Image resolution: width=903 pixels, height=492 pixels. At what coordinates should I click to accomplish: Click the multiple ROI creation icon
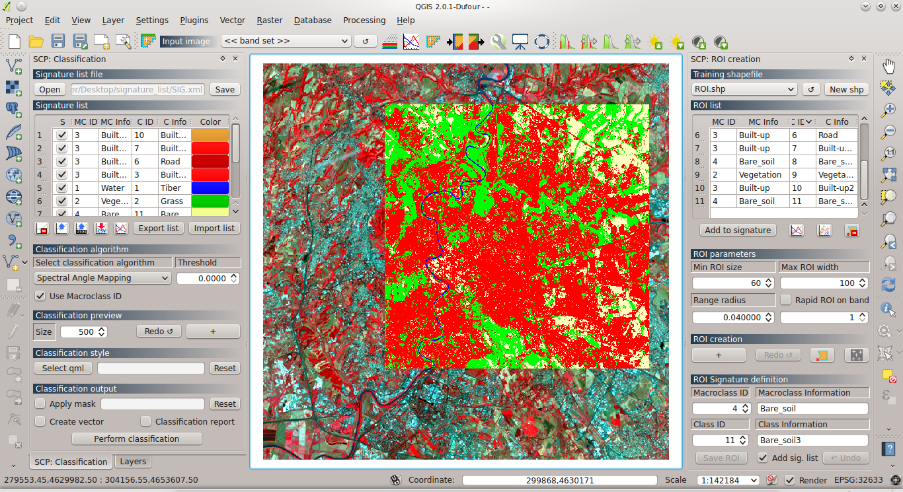[x=856, y=355]
